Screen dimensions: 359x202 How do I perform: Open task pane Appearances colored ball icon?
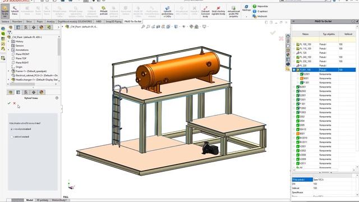coord(288,55)
